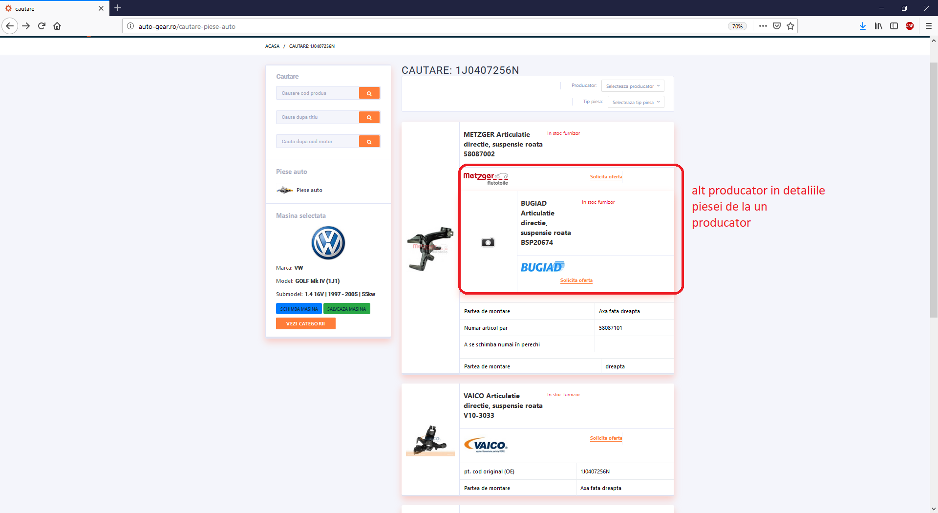938x513 pixels.
Task: Search by engine code magnifier button
Action: 369,142
